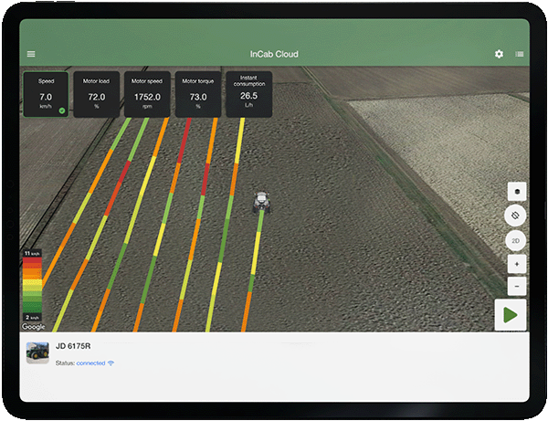Select the Motor speed card
Screen dimensions: 548x421
tap(147, 94)
